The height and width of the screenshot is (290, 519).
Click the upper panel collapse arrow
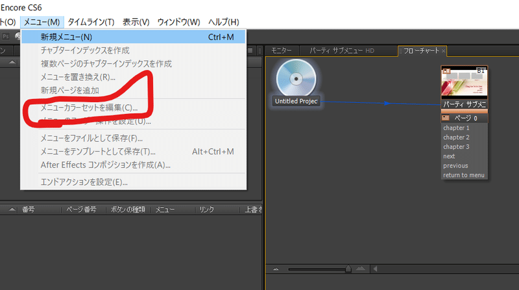(x=12, y=62)
